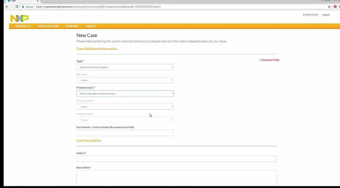Open the Product Level 1 dropdown

pyautogui.click(x=125, y=94)
